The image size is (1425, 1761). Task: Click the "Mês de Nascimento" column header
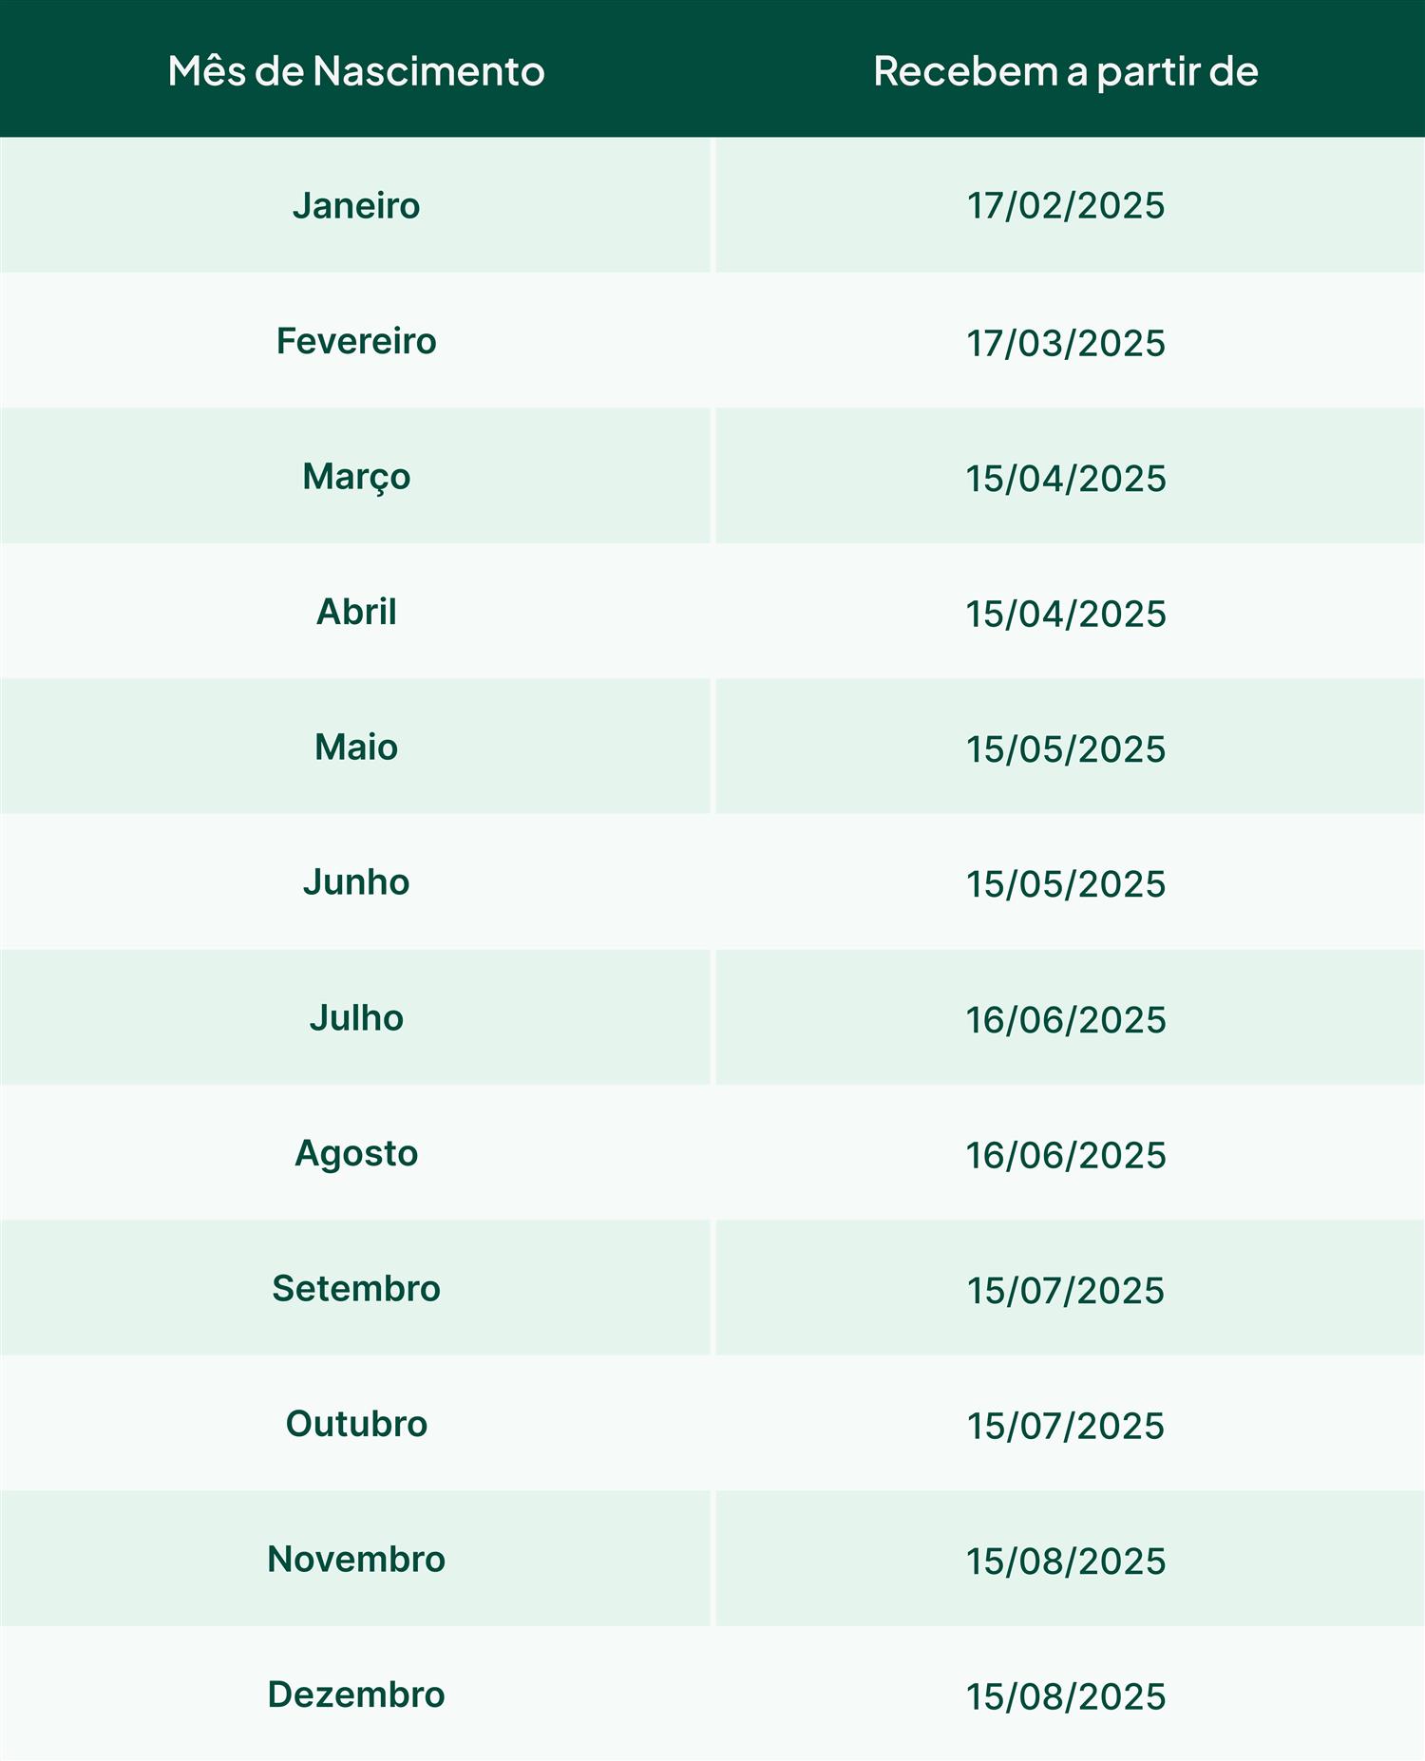pyautogui.click(x=356, y=71)
